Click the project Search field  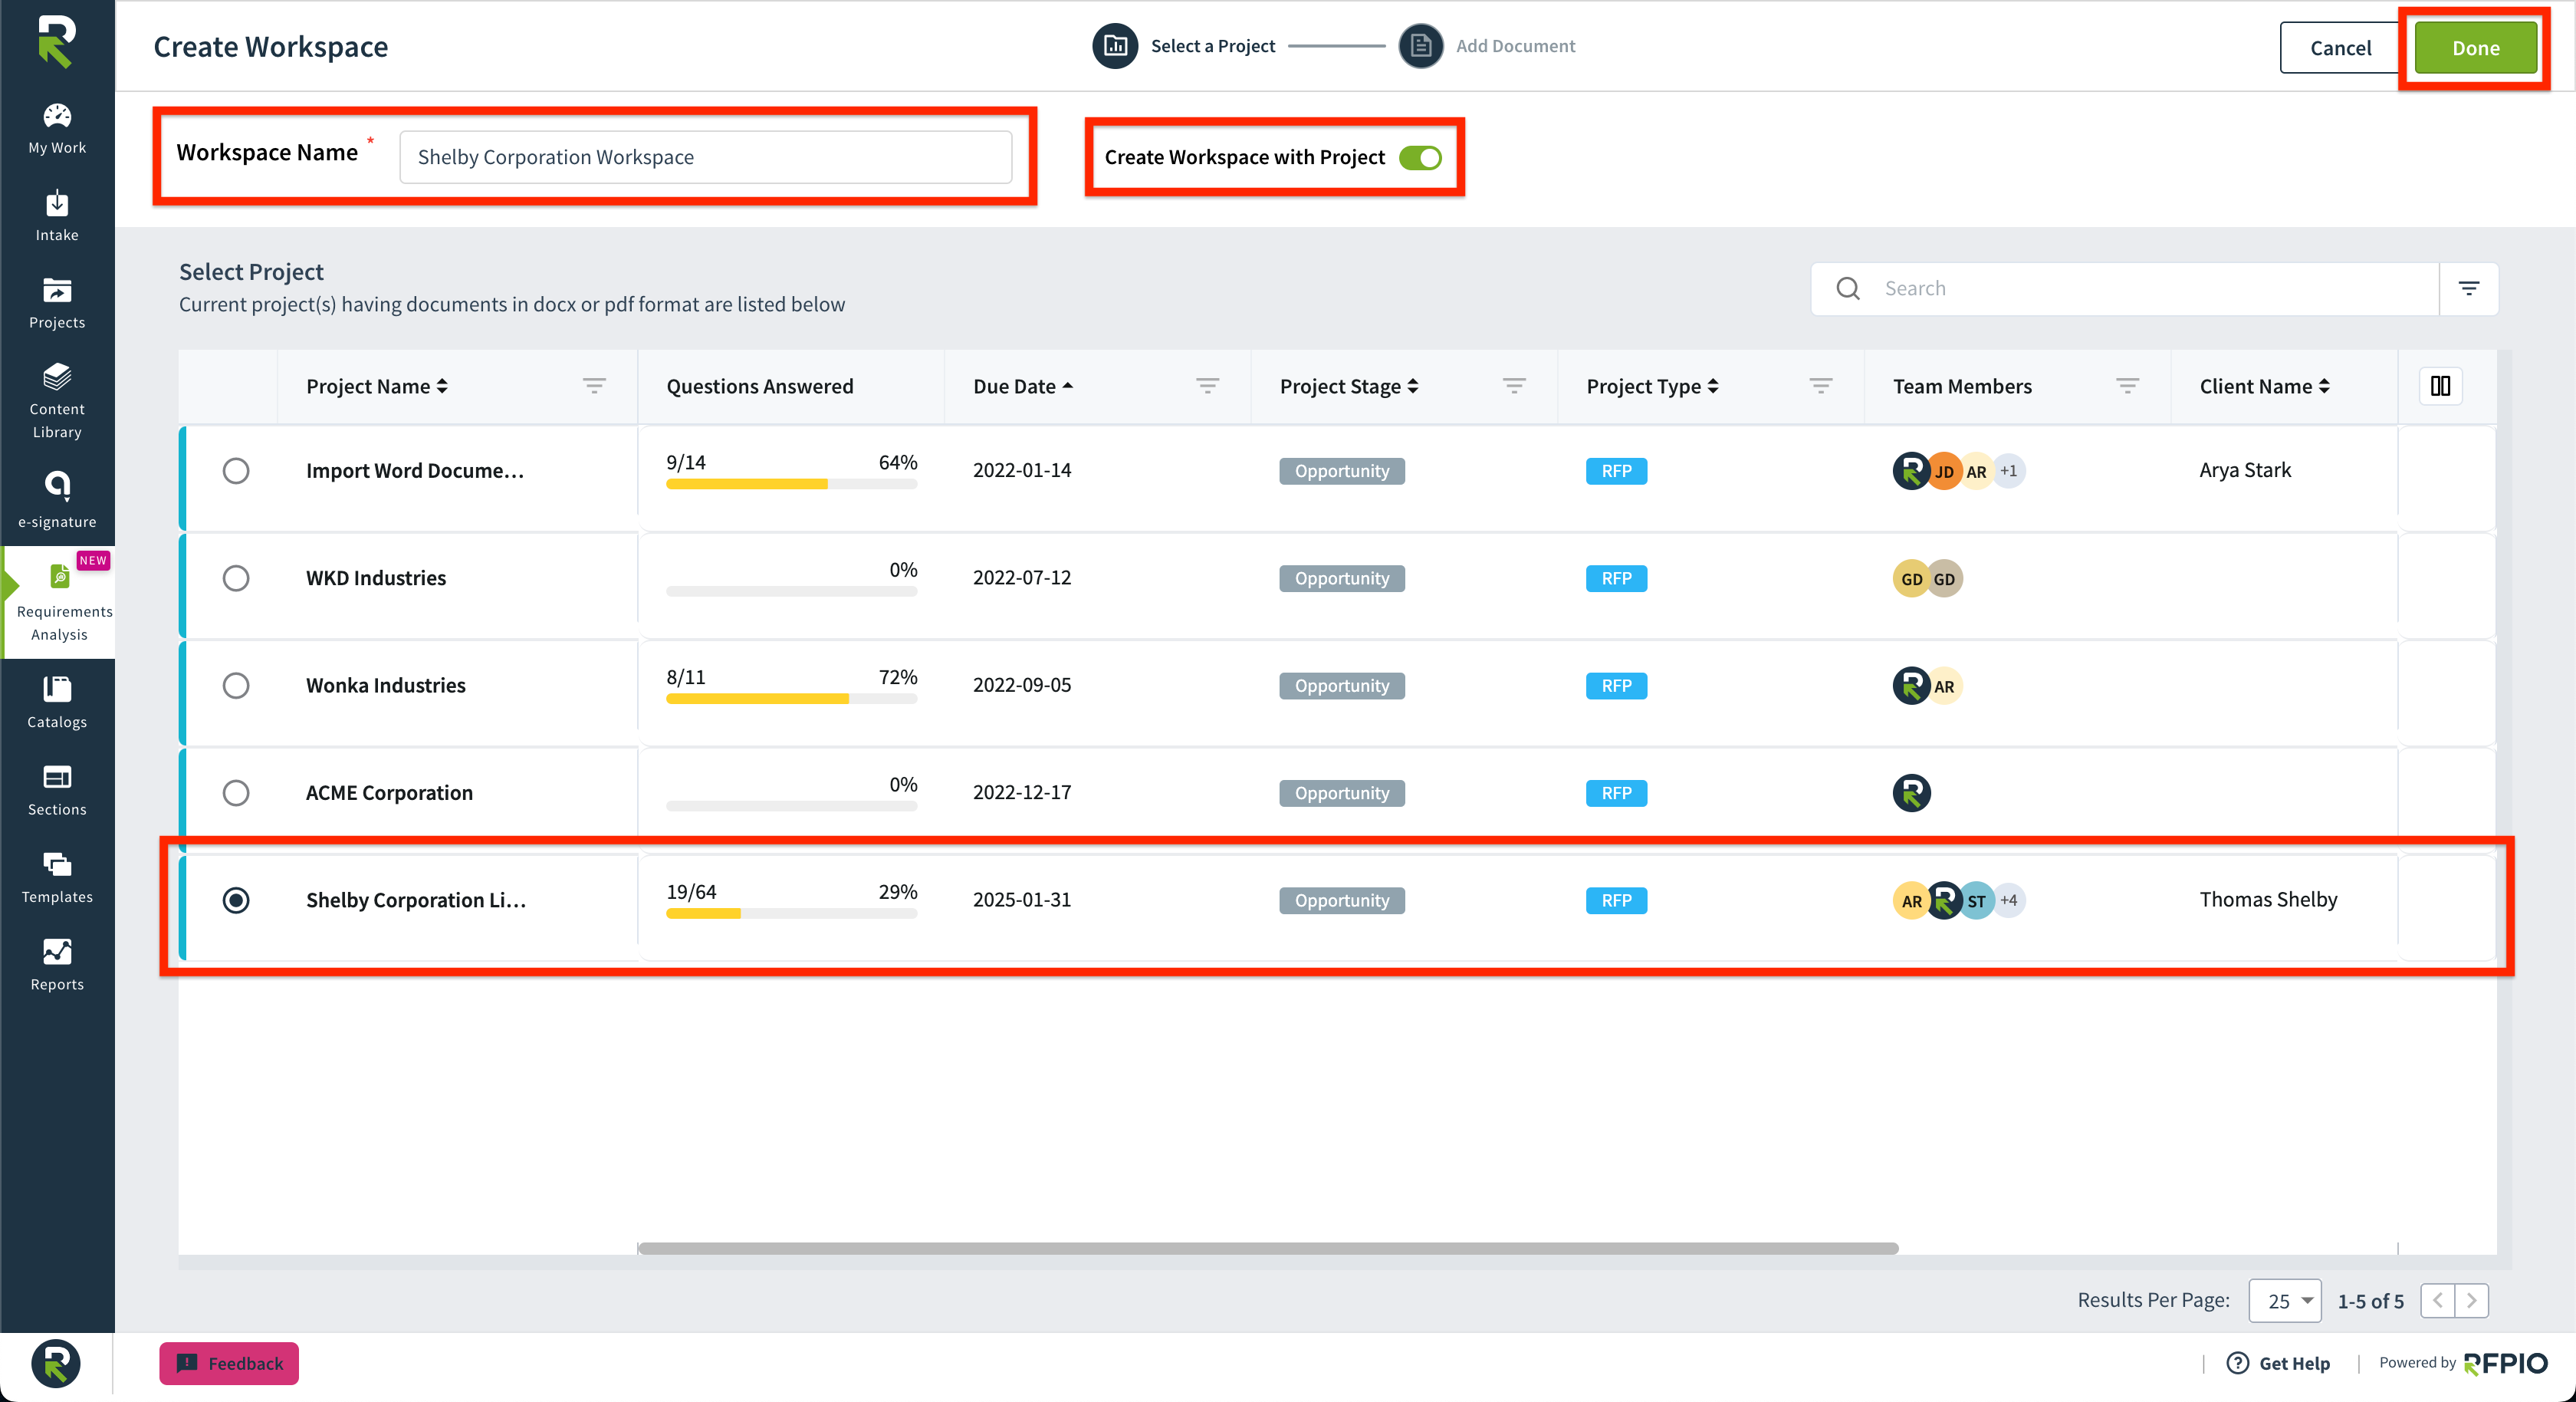[x=2125, y=288]
